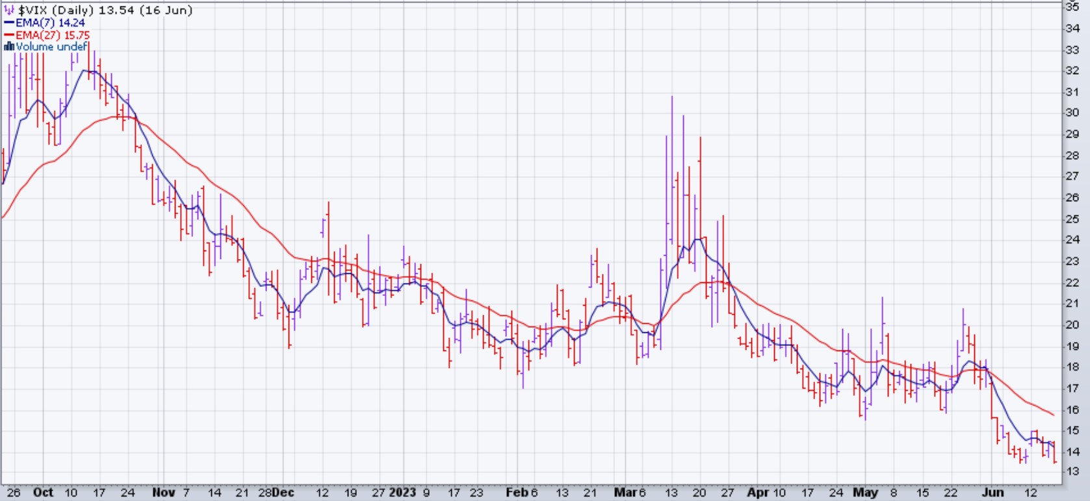
Task: Click the purple price bars icon beside $VIX
Action: tap(9, 10)
